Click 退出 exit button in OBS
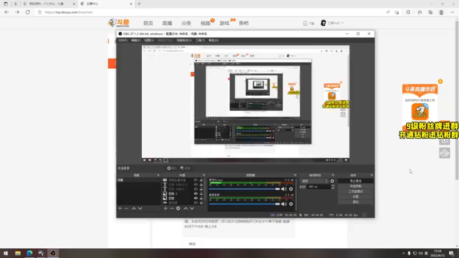This screenshot has height=258, width=459. pos(355,202)
